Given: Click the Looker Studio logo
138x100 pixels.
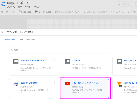Looking at the screenshot, I should 3,4.
